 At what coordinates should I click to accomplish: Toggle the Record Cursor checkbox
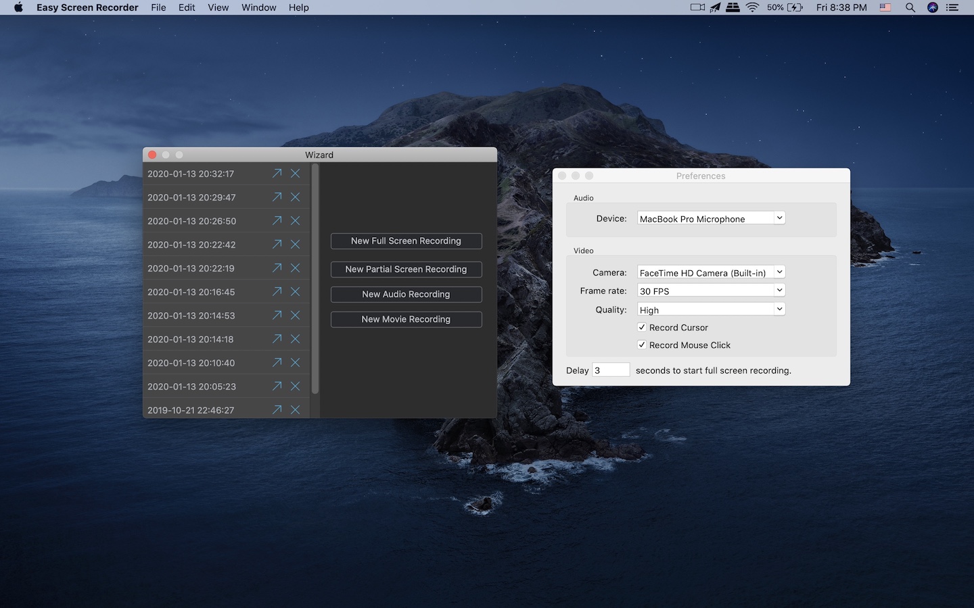coord(642,327)
